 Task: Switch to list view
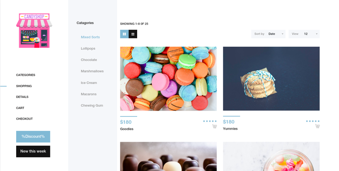point(133,34)
